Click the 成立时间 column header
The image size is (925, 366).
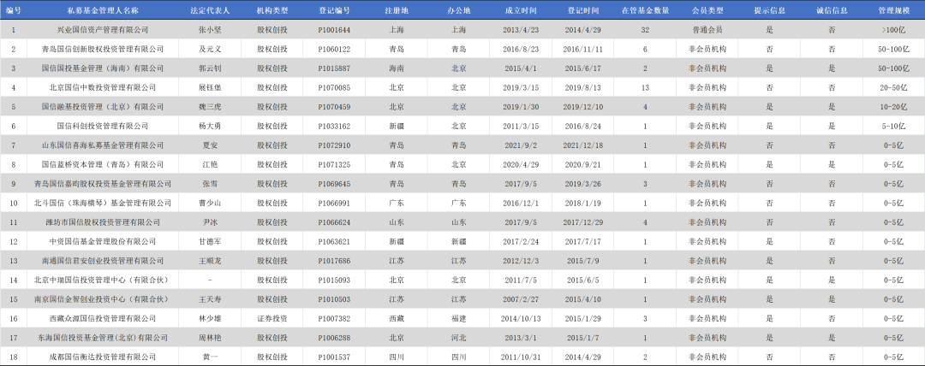[521, 11]
